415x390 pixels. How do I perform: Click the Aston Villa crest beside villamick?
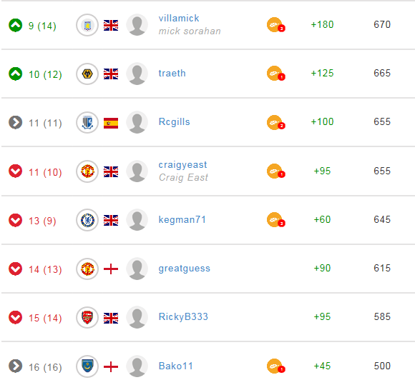pyautogui.click(x=87, y=25)
